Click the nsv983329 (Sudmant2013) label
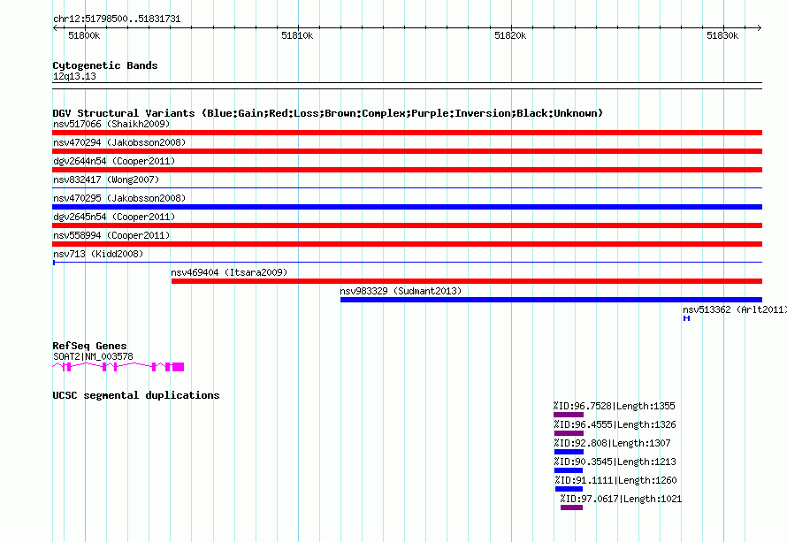The height and width of the screenshot is (542, 787). (x=401, y=291)
